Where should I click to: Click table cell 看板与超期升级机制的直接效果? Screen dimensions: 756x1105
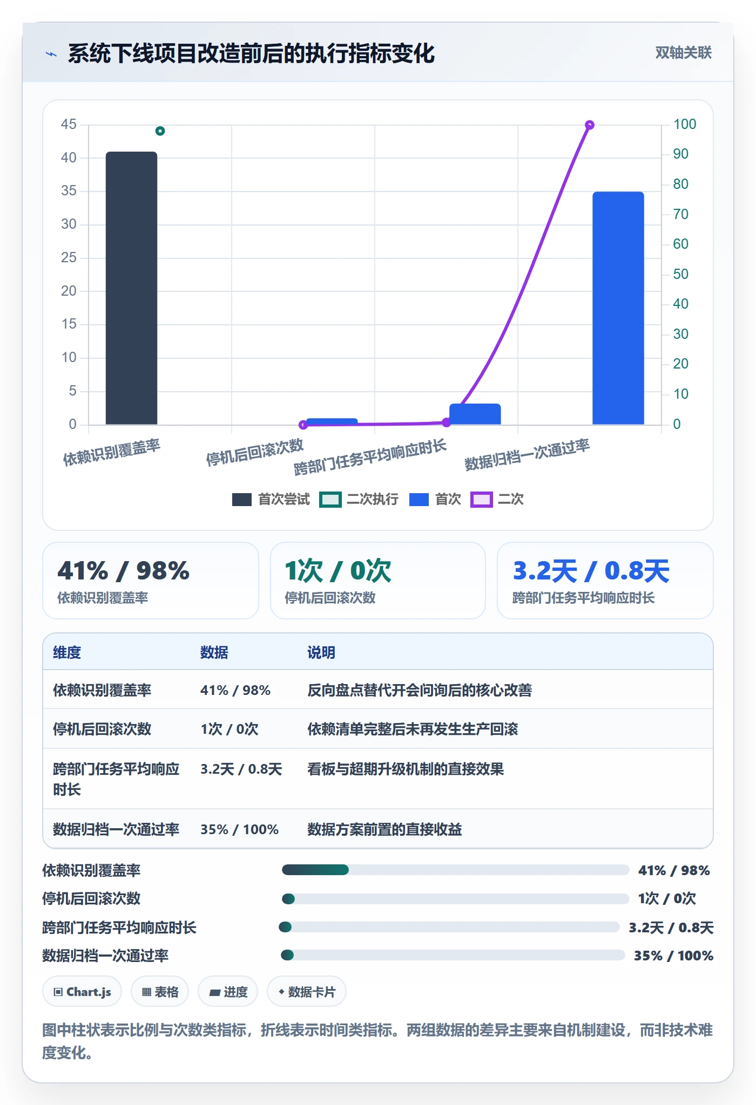(406, 769)
